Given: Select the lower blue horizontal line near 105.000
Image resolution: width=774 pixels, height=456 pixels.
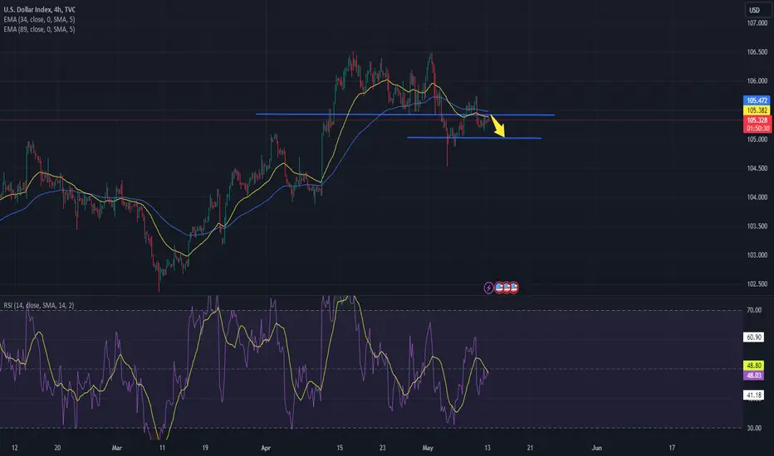Looking at the screenshot, I should (474, 138).
